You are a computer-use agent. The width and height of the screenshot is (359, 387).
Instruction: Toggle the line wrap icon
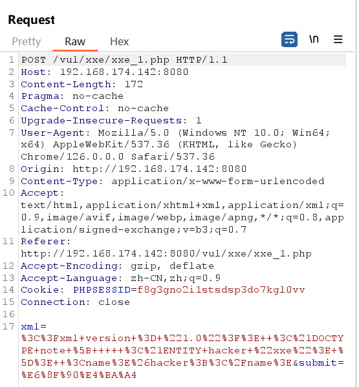click(x=289, y=39)
